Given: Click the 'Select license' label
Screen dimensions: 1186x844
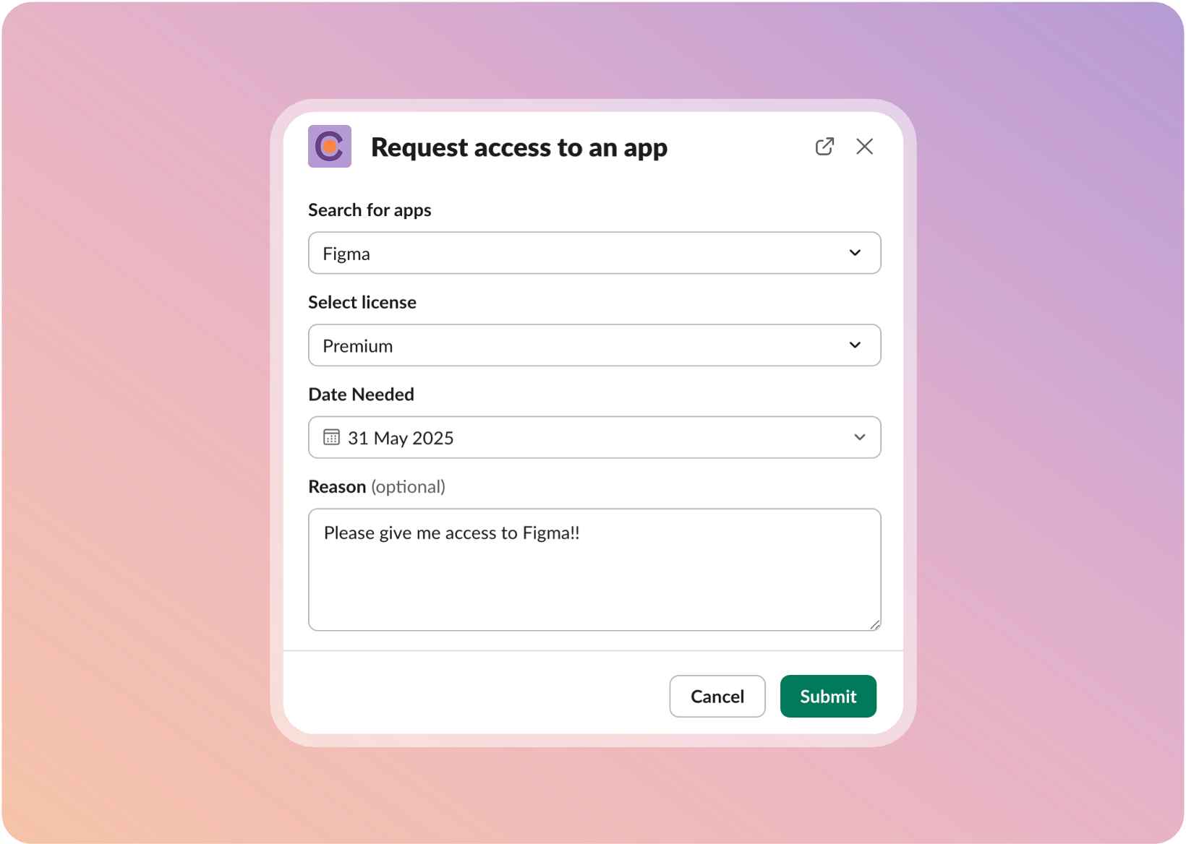Looking at the screenshot, I should [x=362, y=302].
